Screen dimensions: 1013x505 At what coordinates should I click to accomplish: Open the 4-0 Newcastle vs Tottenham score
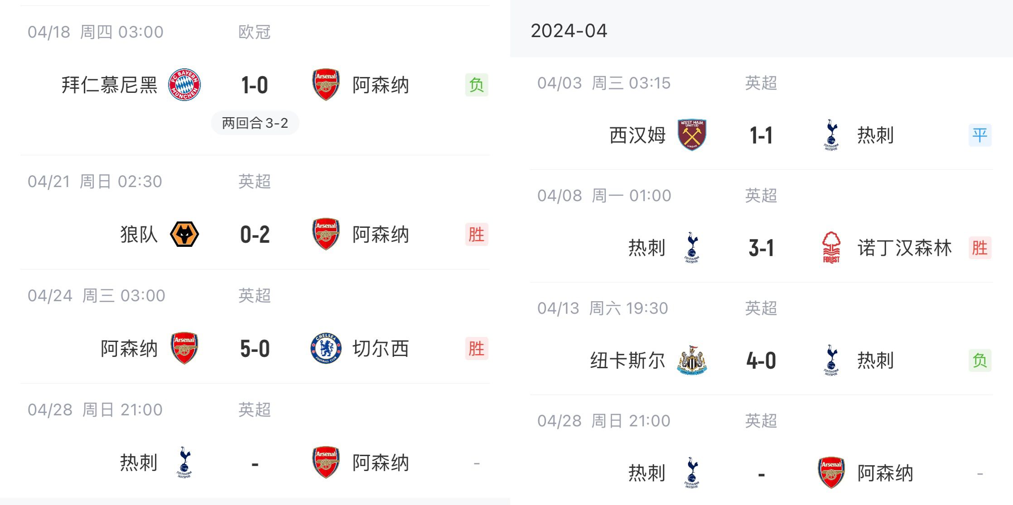pos(761,361)
